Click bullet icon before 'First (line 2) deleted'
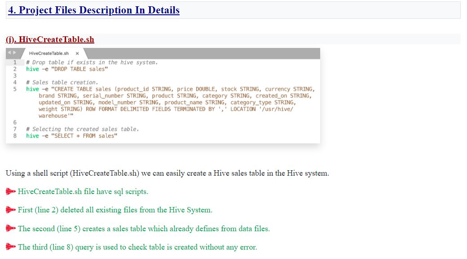 tap(11, 210)
